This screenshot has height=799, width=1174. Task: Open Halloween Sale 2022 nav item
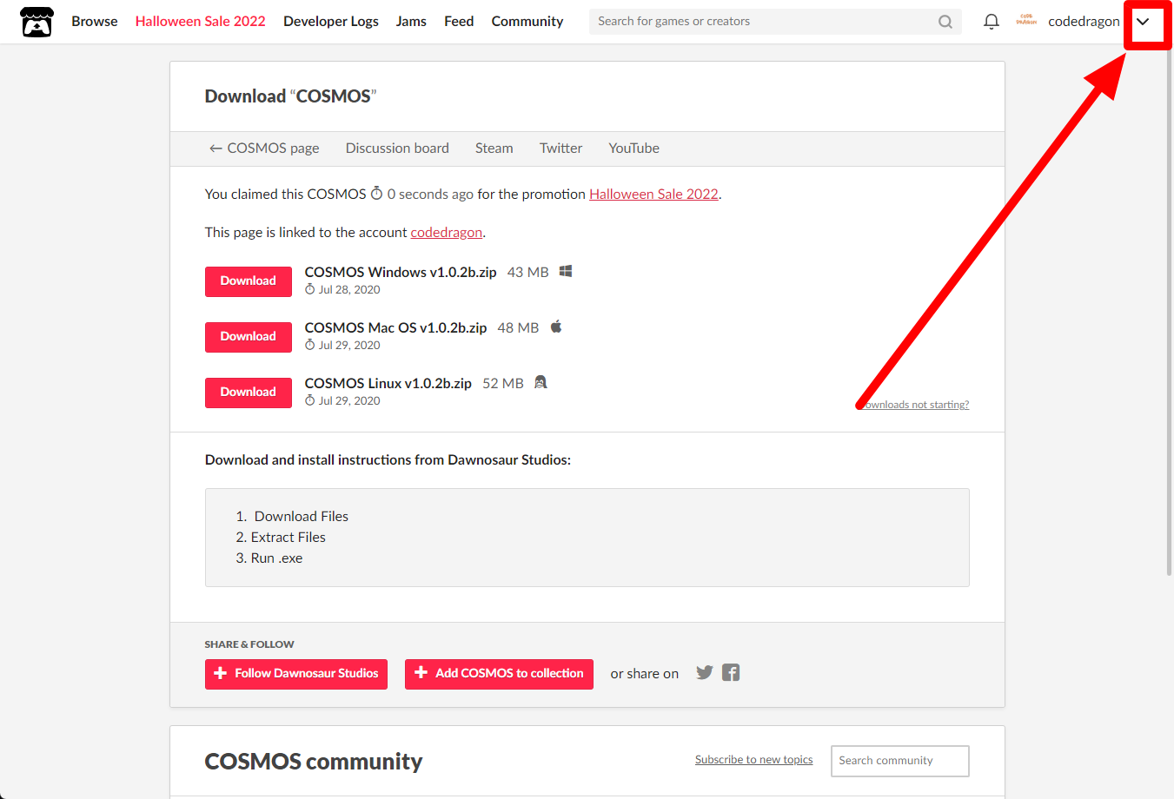pos(201,22)
